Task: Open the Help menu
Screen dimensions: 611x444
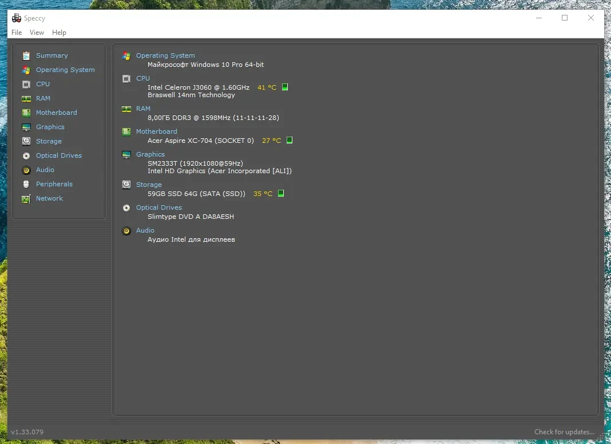Action: [x=59, y=33]
